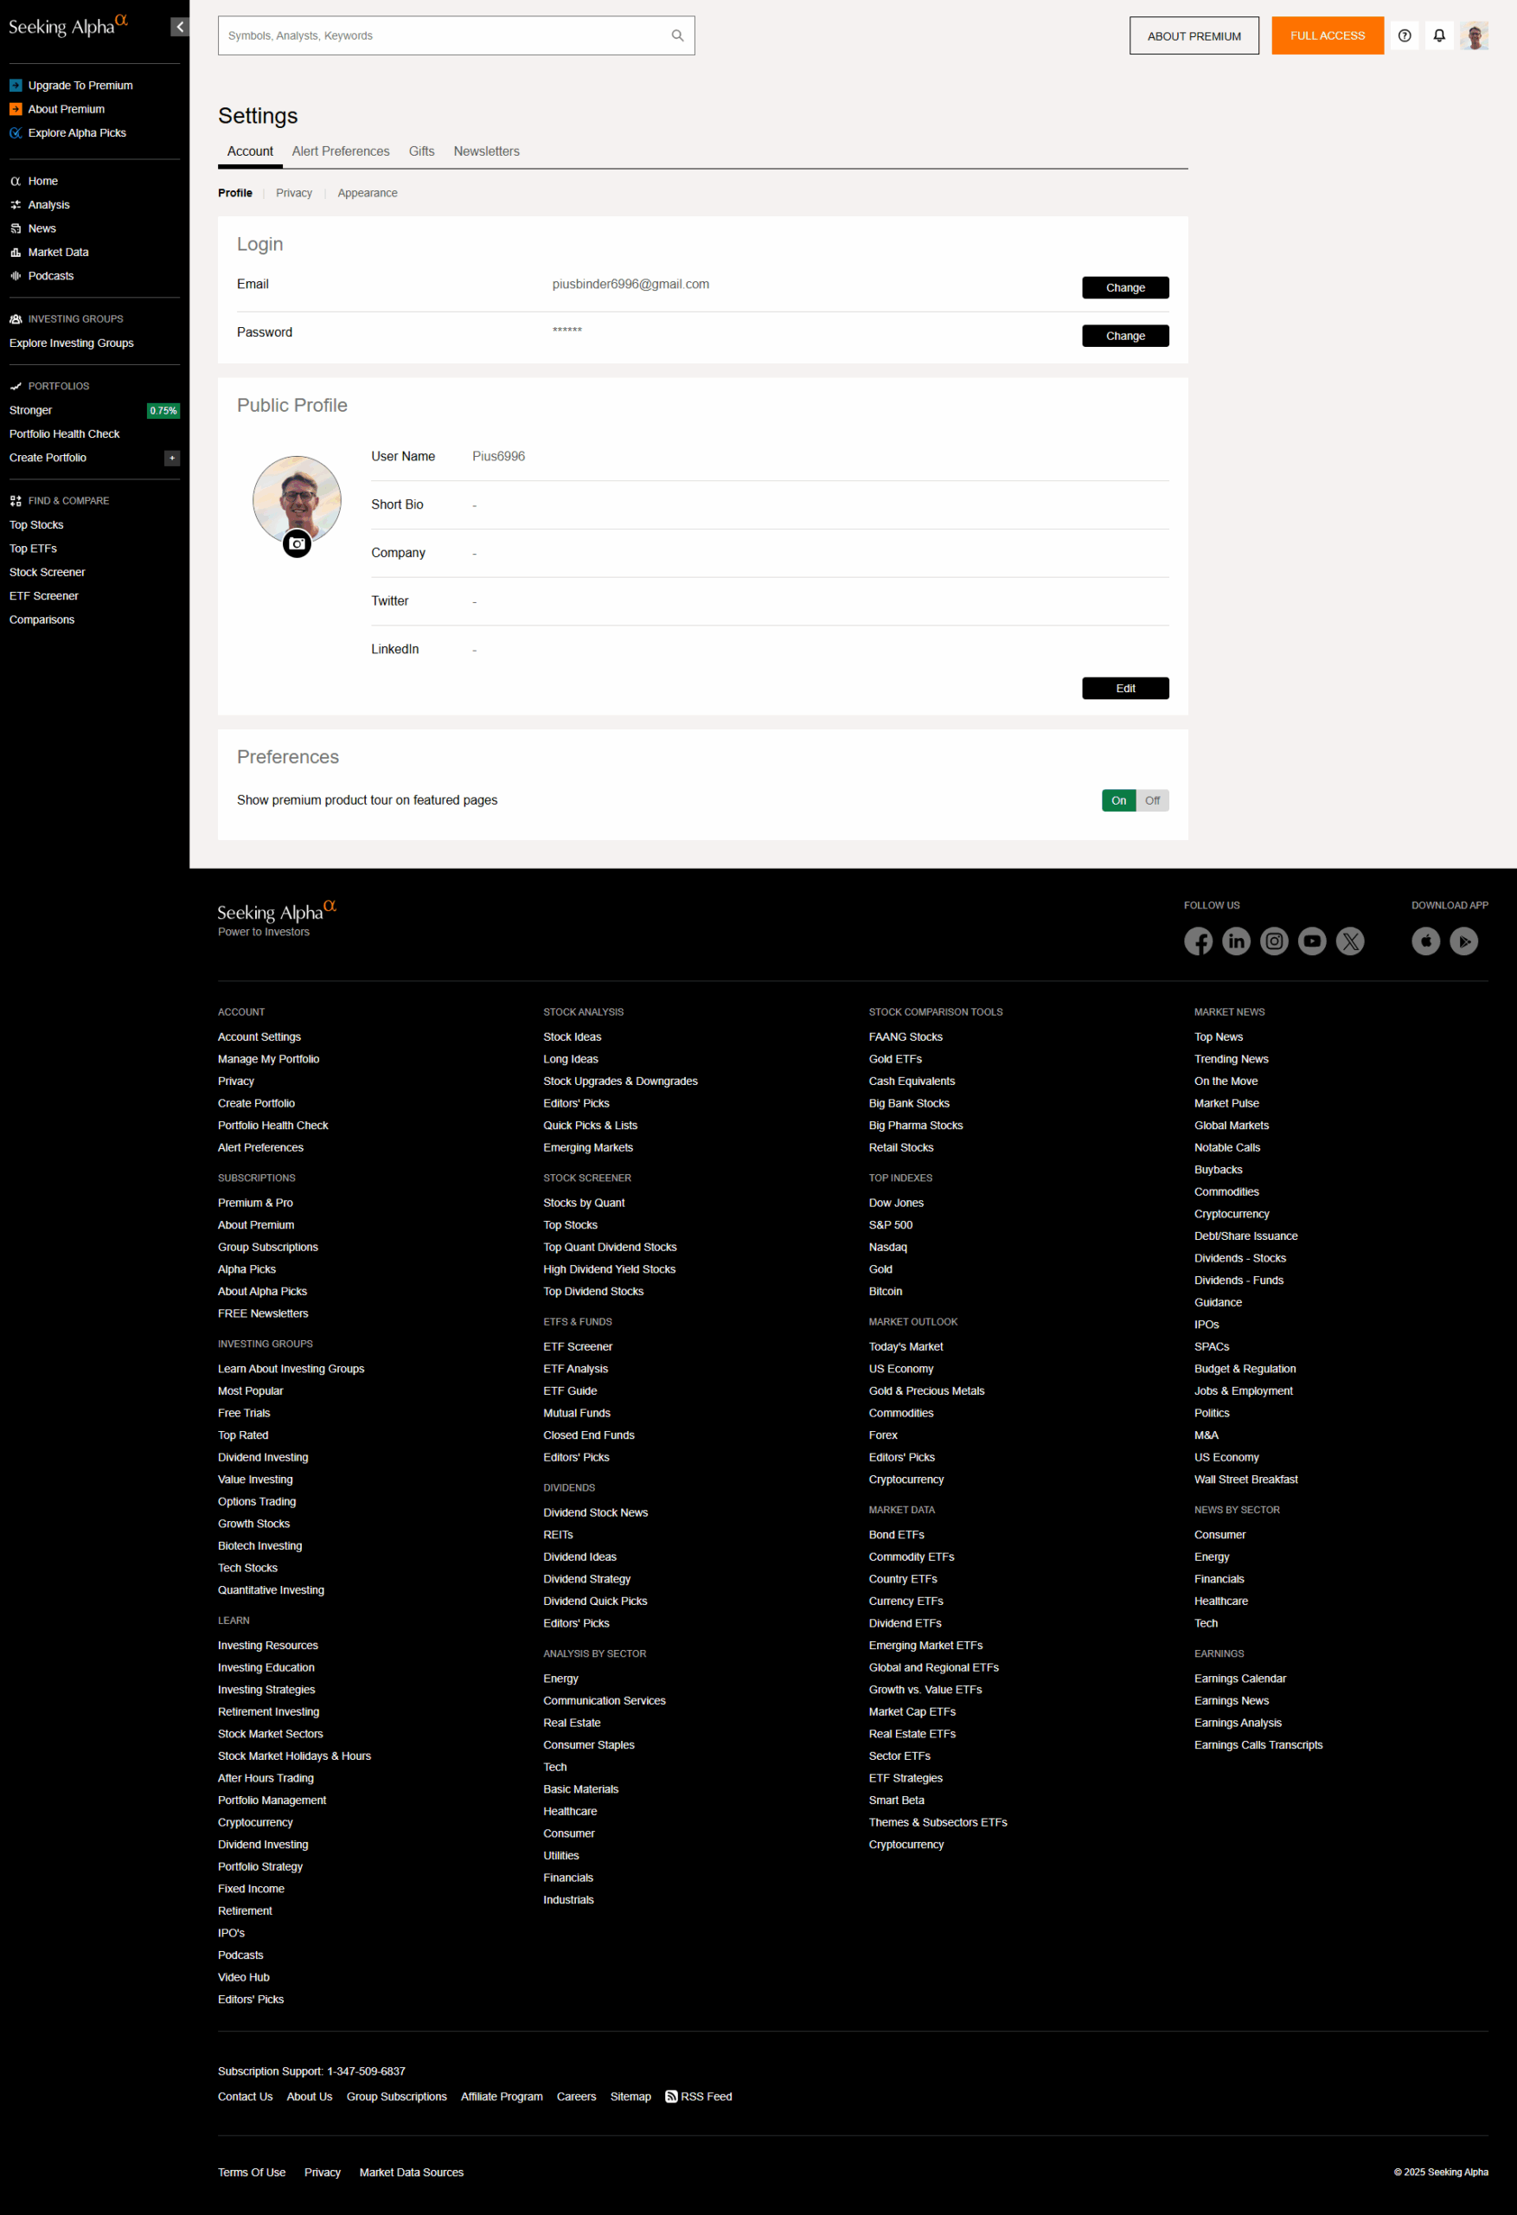Open Seeking Alpha LinkedIn page
This screenshot has width=1517, height=2215.
(1236, 941)
